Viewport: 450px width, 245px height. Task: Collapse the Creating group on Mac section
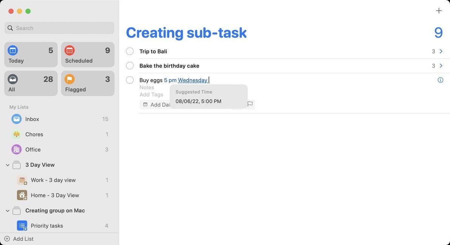[8, 210]
